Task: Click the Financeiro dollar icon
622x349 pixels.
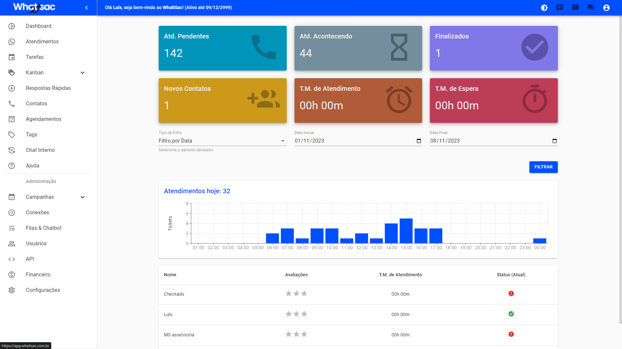Action: pos(12,275)
